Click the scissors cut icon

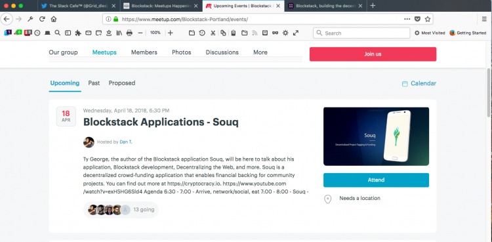(x=213, y=33)
